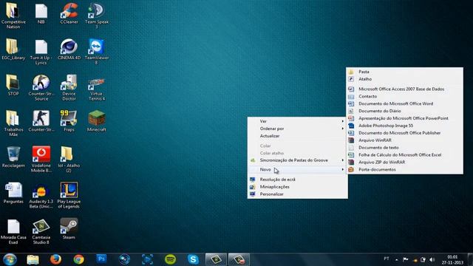Open the Reciclagem recycle bin
Viewport: 473px width, 266px height.
13,157
